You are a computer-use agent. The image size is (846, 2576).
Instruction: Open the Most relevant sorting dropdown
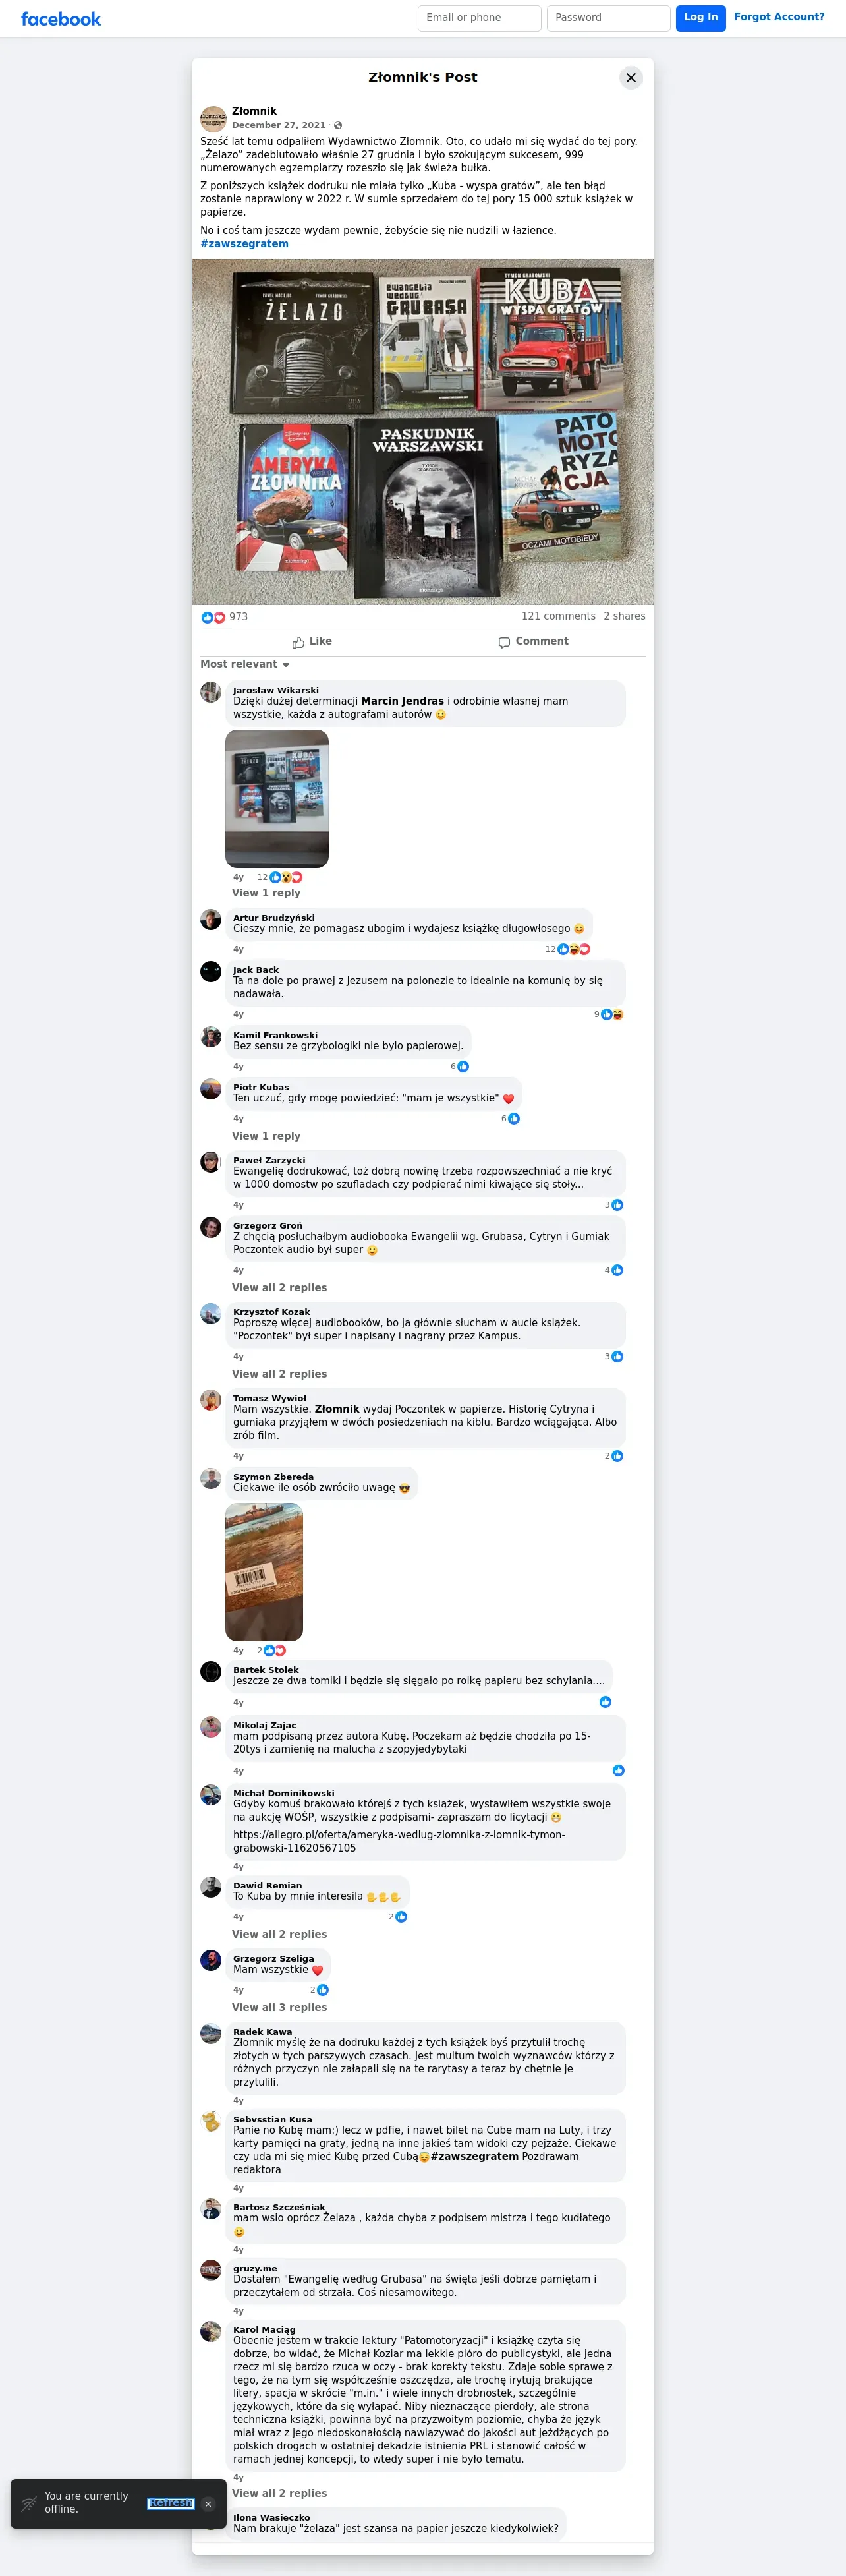(x=245, y=664)
